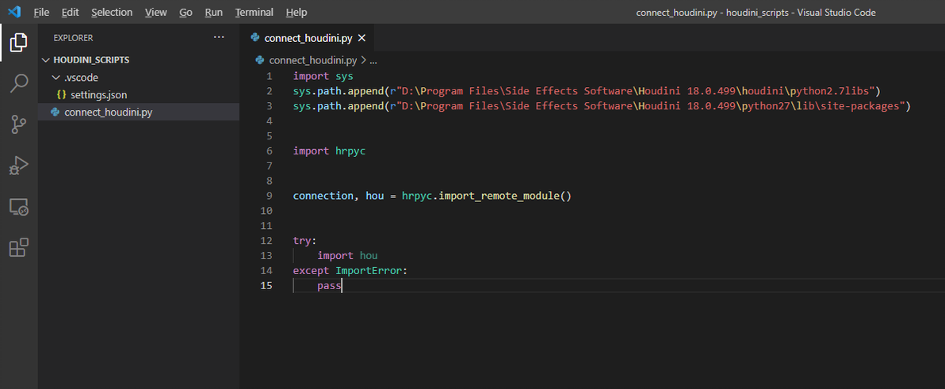Close the connect_houdini.py editor tab
945x389 pixels.
coord(362,38)
